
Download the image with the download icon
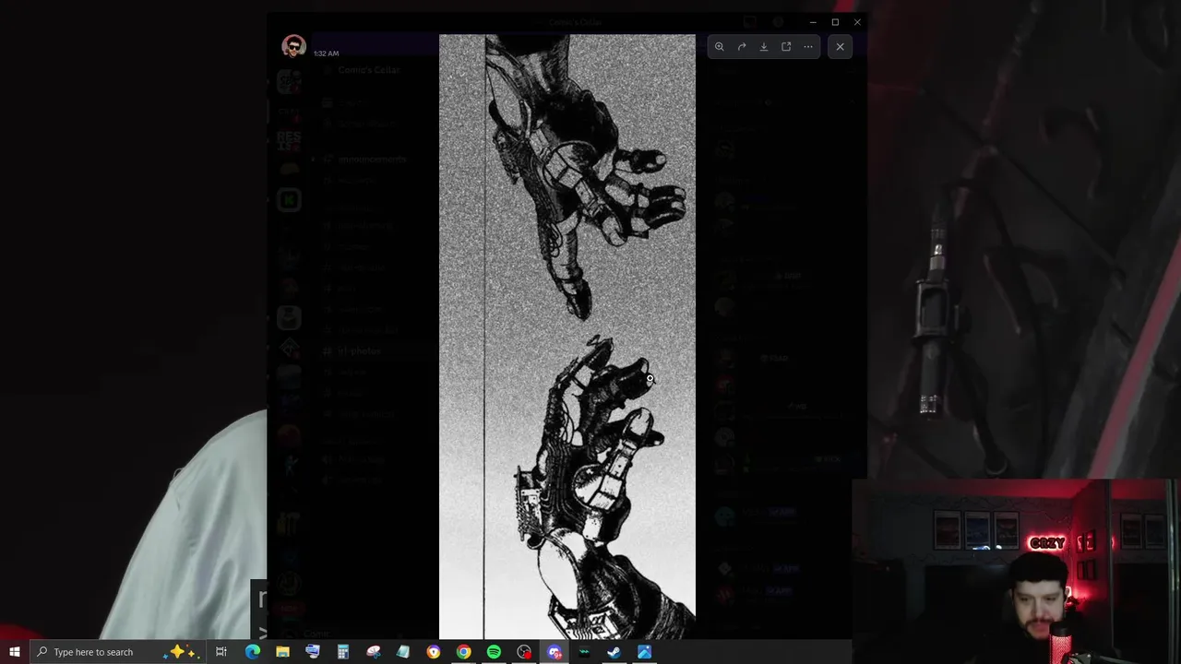[x=764, y=47]
